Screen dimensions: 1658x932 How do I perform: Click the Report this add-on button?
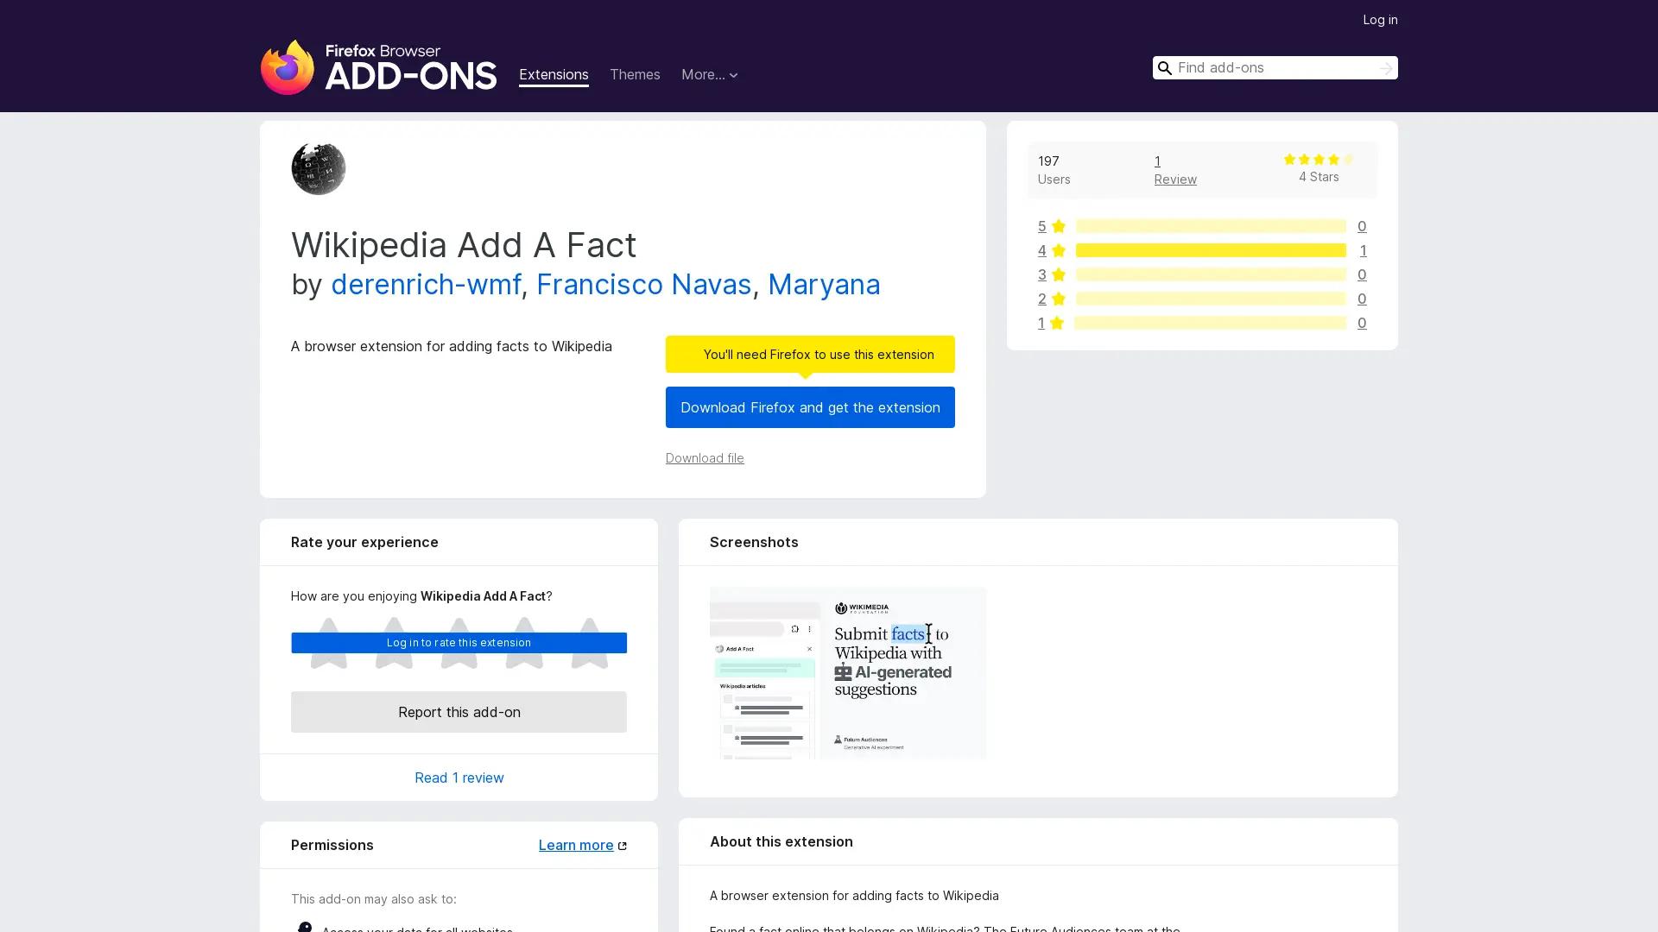coord(459,712)
